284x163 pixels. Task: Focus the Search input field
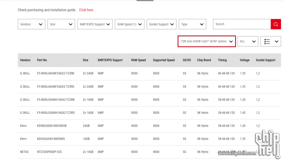pyautogui.click(x=242, y=24)
